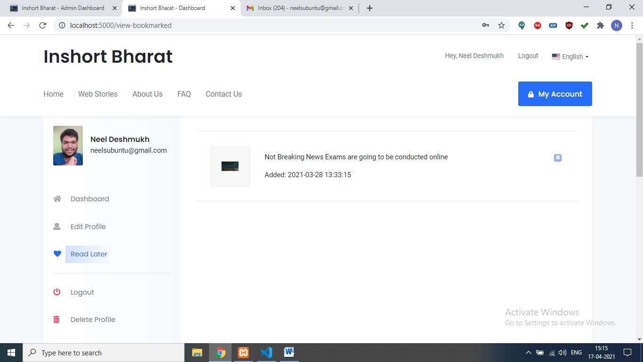Click the red M extension icon
The width and height of the screenshot is (643, 362).
coord(538,25)
